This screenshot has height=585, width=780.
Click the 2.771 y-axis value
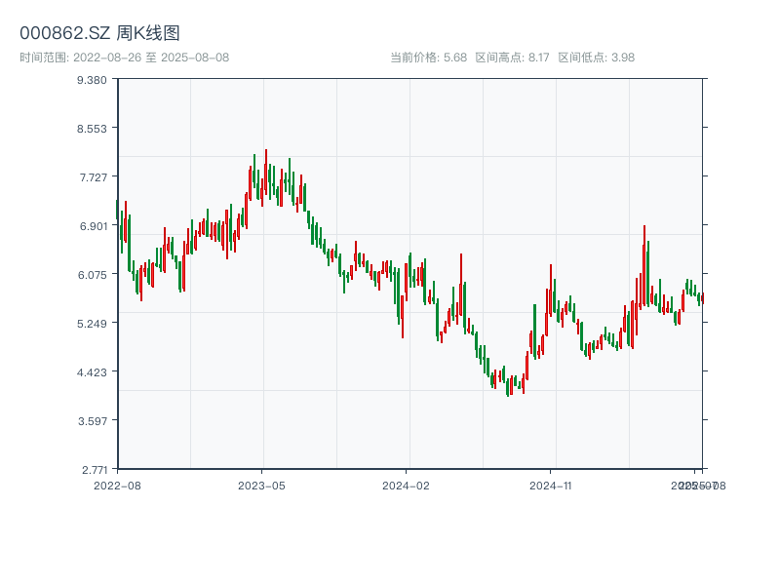95,470
